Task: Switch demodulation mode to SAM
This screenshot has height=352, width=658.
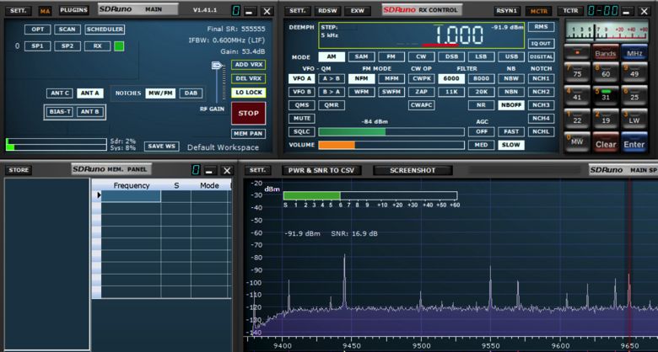Action: pos(361,56)
